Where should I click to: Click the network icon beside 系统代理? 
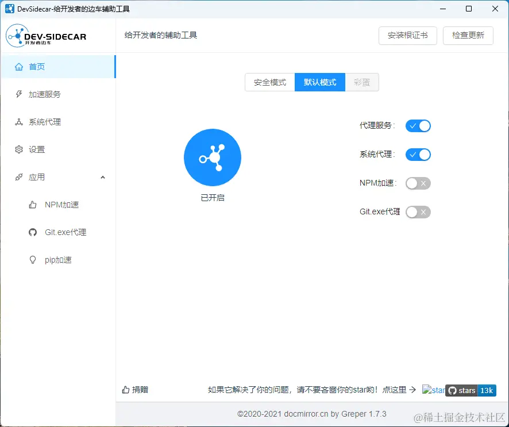click(19, 122)
